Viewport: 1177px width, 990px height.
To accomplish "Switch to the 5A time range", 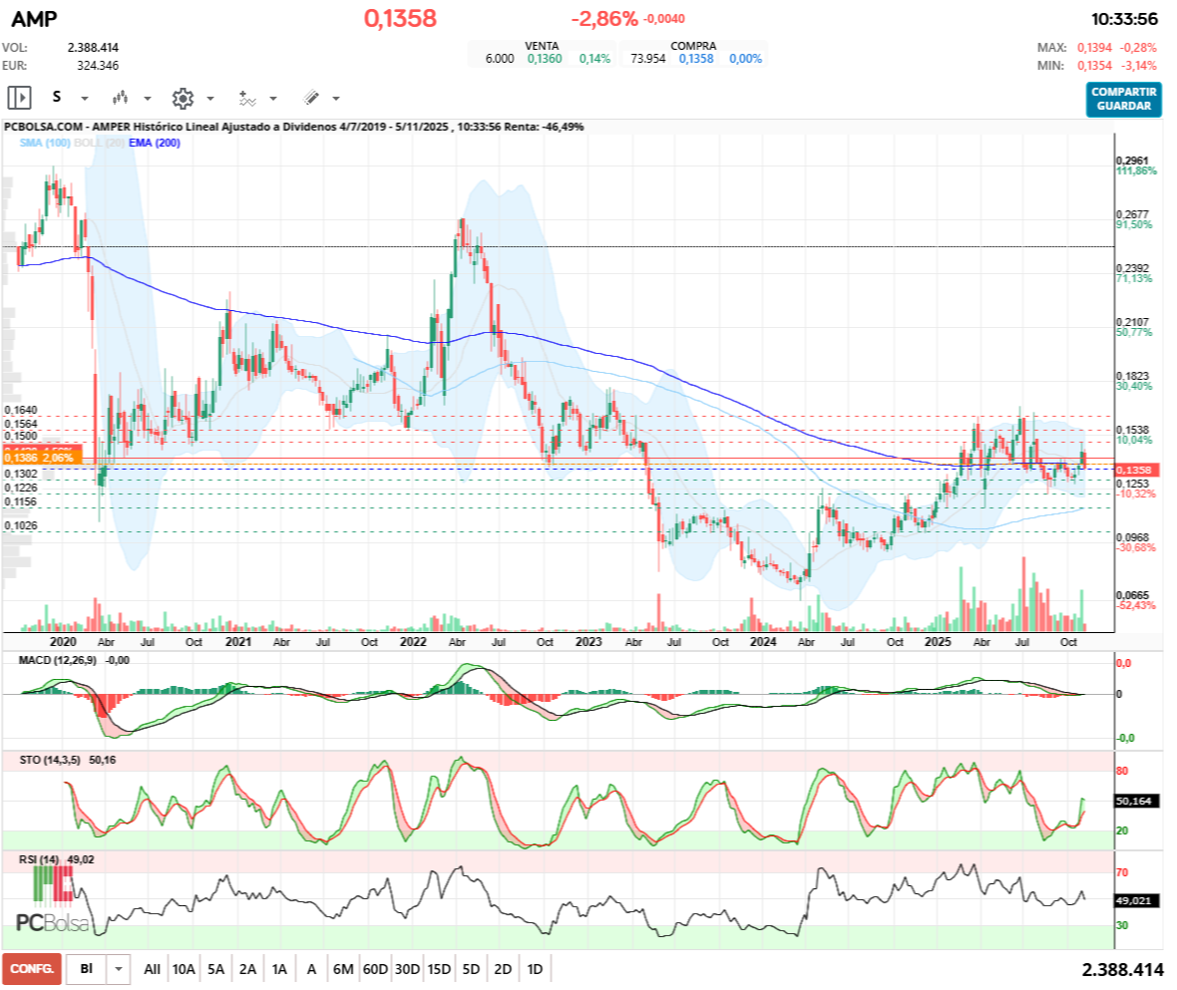I will click(x=216, y=968).
